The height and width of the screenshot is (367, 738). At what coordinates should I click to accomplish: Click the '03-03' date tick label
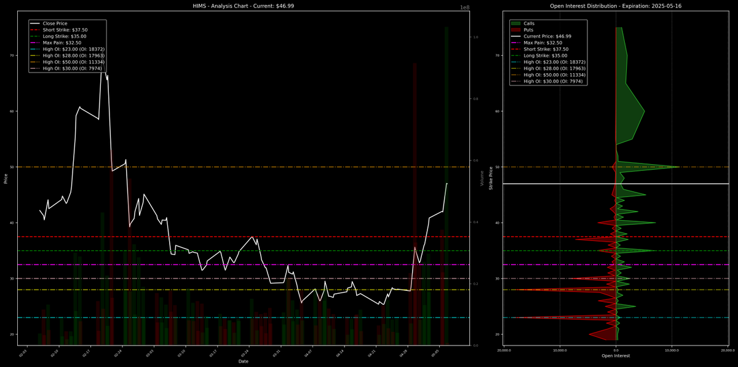(x=151, y=353)
